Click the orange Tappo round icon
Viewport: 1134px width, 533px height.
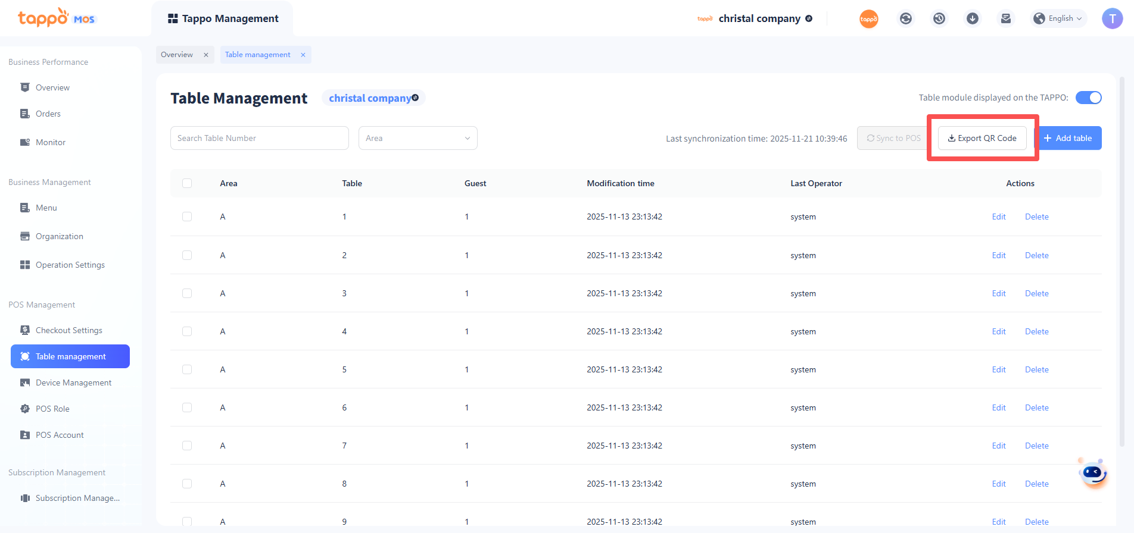point(868,18)
